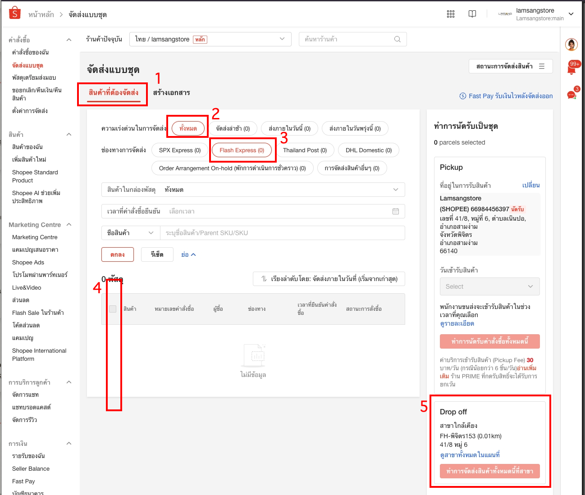Open Shopee International Platform in sidebar
The width and height of the screenshot is (585, 495).
pyautogui.click(x=39, y=354)
